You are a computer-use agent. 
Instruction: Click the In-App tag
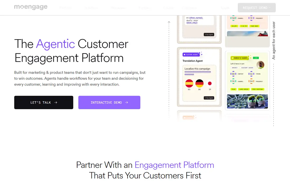coord(234,26)
